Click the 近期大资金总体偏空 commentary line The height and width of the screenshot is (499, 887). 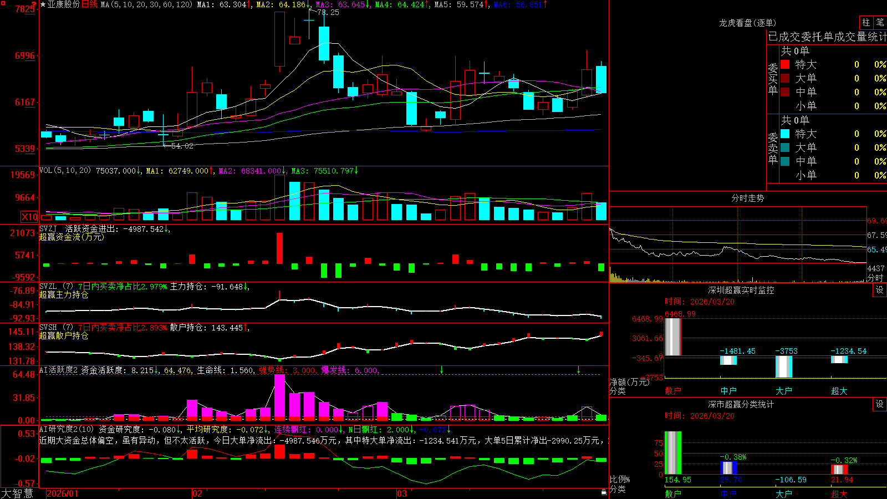(x=324, y=440)
